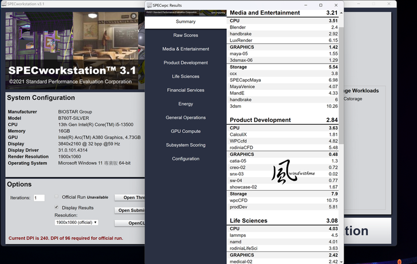Click the Life Sciences 3.08 heading
The image size is (417, 264).
pyautogui.click(x=284, y=220)
